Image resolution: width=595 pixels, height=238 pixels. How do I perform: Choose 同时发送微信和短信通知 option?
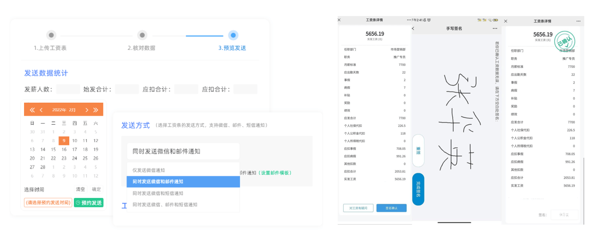click(183, 193)
